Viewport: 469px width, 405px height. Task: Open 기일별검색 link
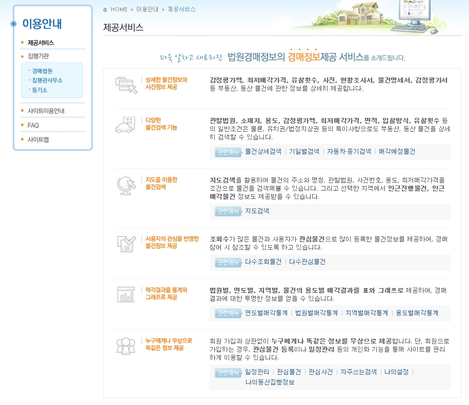(304, 151)
